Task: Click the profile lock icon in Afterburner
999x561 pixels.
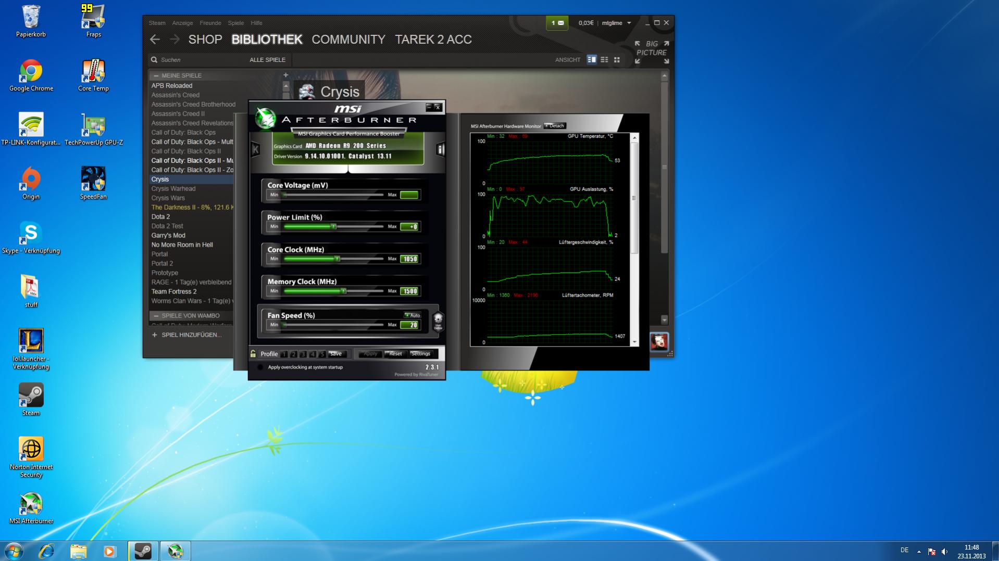Action: [x=253, y=354]
